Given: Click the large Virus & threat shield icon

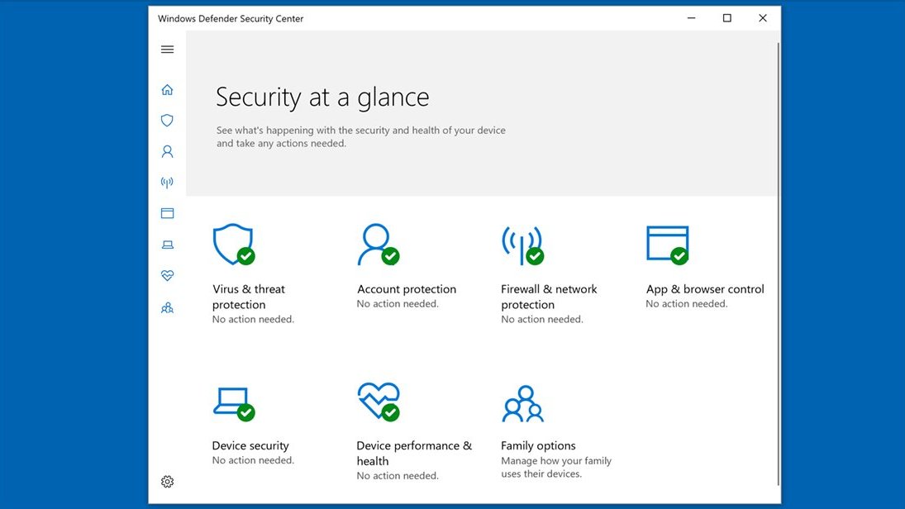Looking at the screenshot, I should pos(234,244).
